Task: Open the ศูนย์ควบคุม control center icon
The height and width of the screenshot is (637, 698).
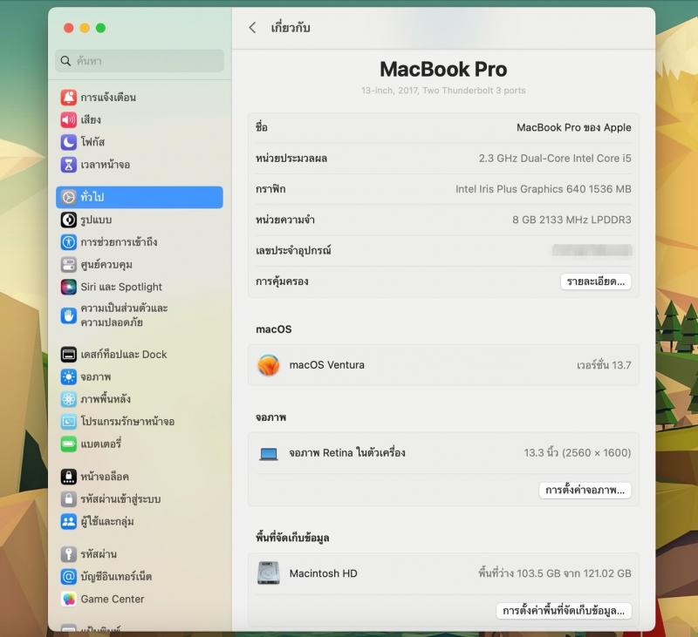Action: click(x=69, y=265)
